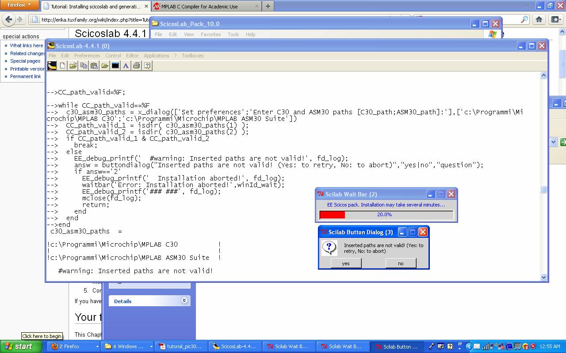Open 'Related changes' wiki link
The width and height of the screenshot is (566, 353).
28,53
